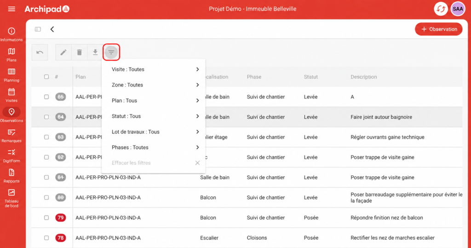Check the checkbox for observation 78
The height and width of the screenshot is (248, 471).
46,238
